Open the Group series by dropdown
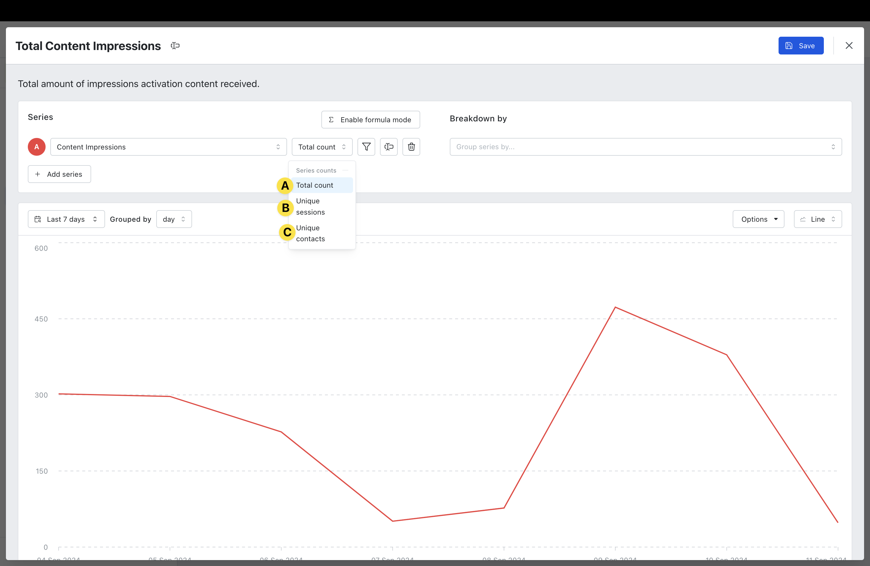The width and height of the screenshot is (870, 566). pyautogui.click(x=645, y=147)
